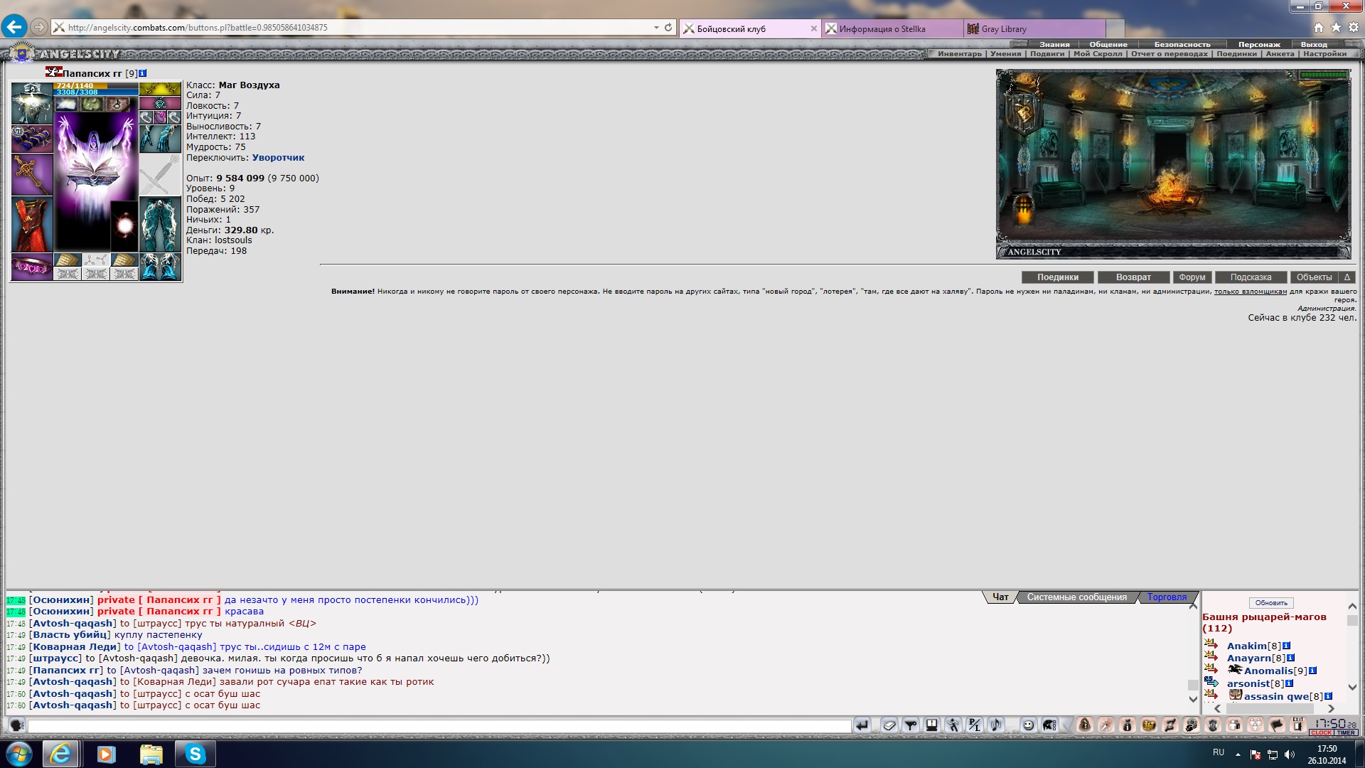Switch to Gray Library browser tab

(x=1034, y=28)
